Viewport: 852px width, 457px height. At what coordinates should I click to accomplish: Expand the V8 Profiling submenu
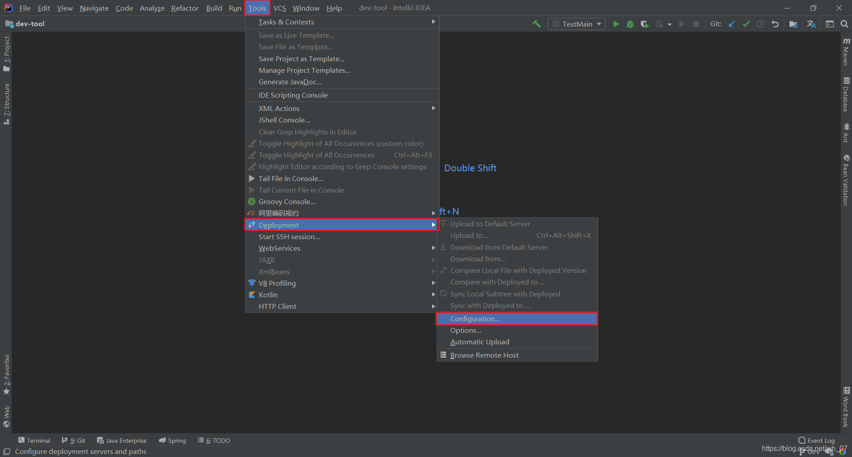[342, 283]
